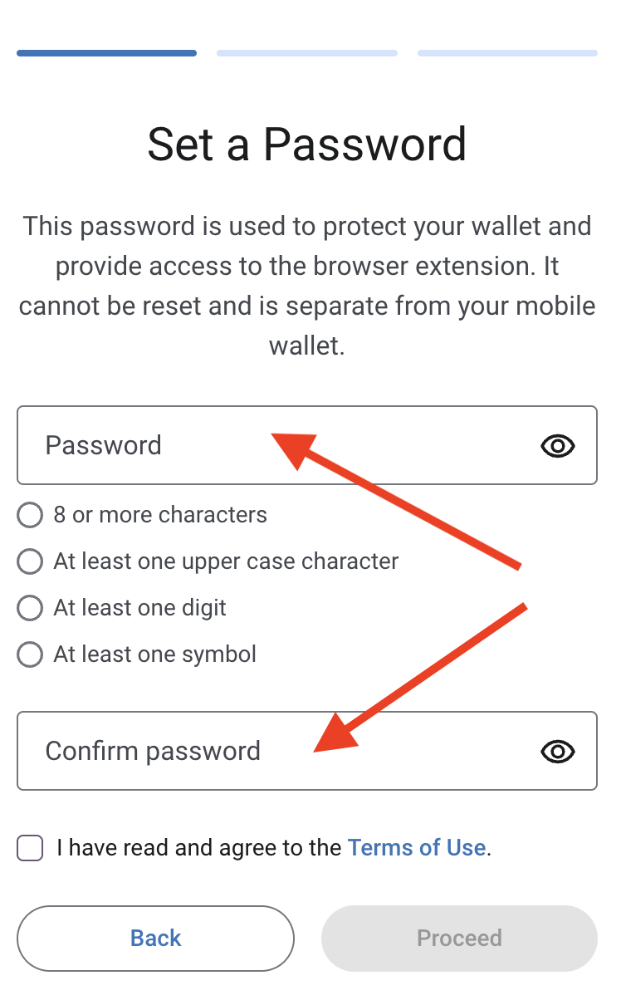The image size is (621, 995).
Task: Select the '8 or more characters' indicator
Action: click(x=29, y=515)
